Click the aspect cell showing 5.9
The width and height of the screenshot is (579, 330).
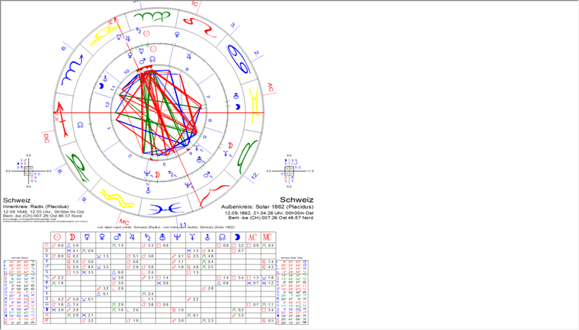(x=72, y=245)
